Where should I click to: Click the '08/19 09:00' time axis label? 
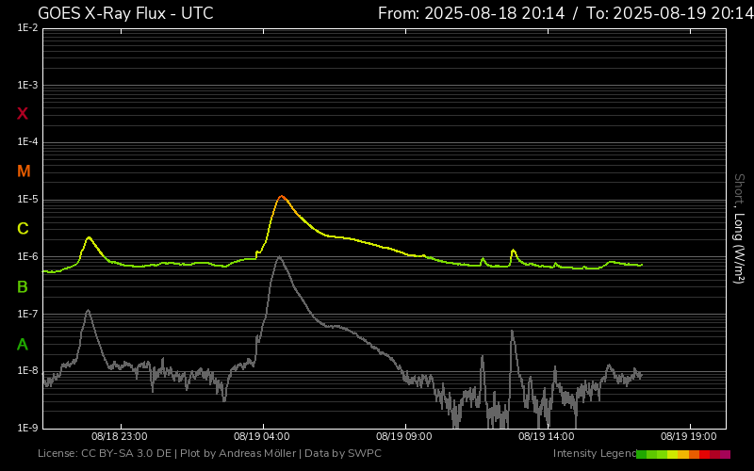[404, 437]
